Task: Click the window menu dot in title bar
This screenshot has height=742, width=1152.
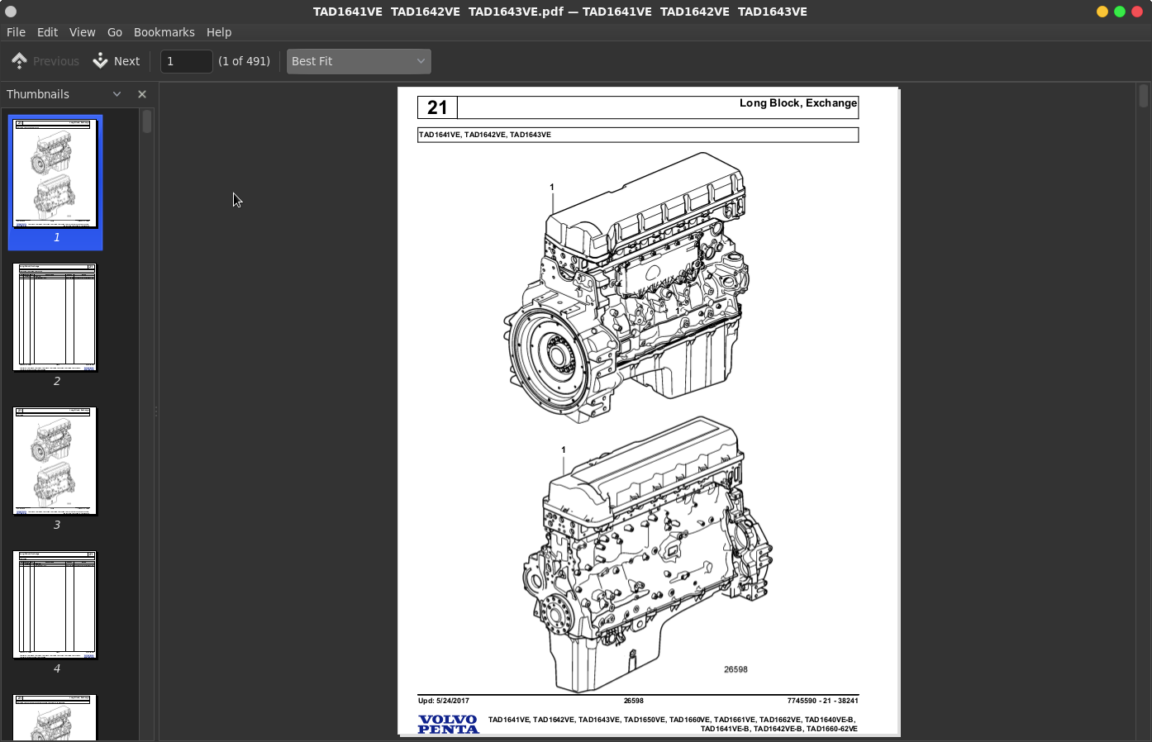Action: (11, 12)
